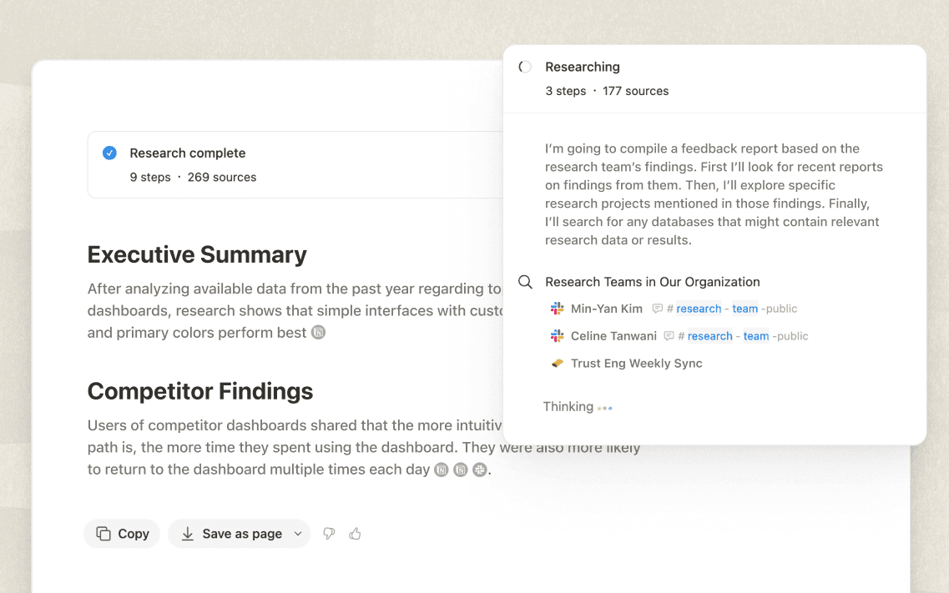Click the Slack logo beside Celine Tanwani

[556, 335]
